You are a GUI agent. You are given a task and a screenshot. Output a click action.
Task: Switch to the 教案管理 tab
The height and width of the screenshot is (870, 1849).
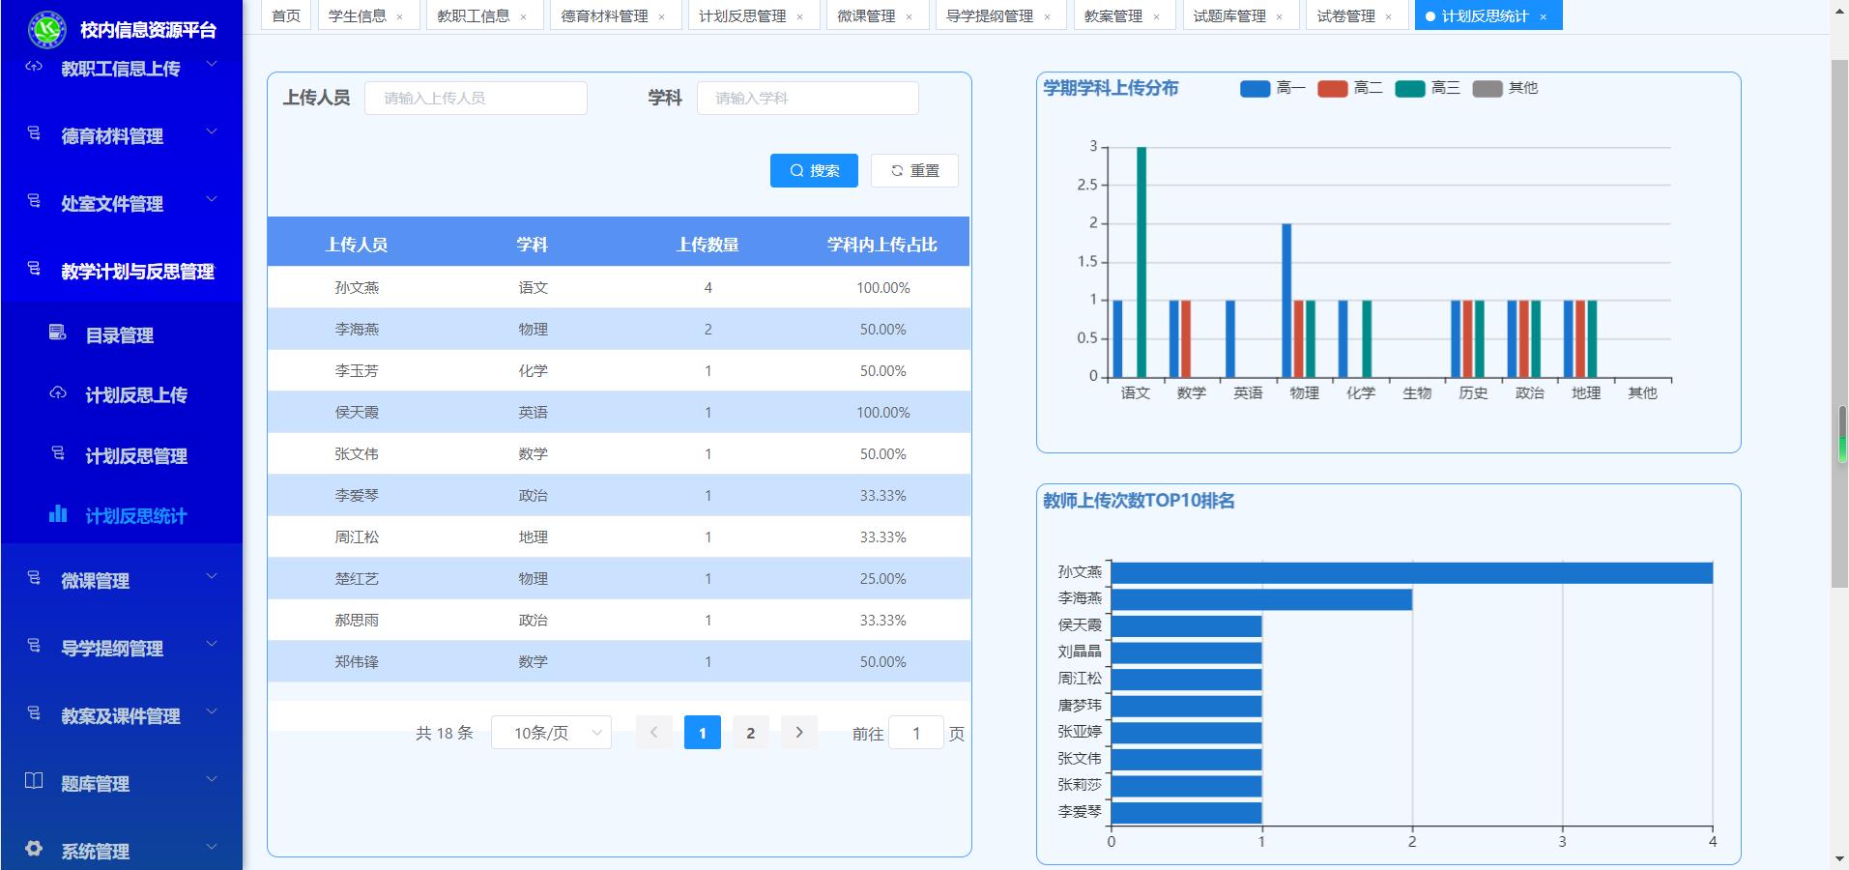1112,16
